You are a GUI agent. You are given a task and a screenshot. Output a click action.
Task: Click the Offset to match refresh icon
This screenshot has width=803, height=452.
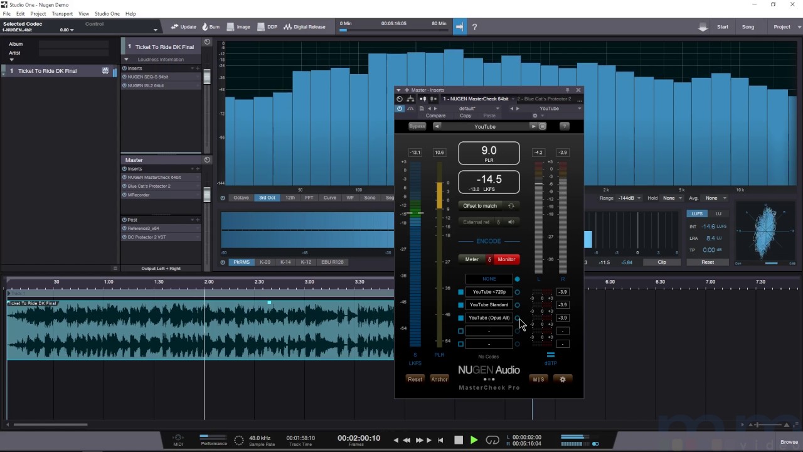[x=511, y=206]
